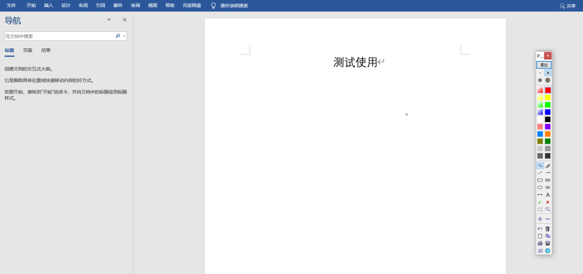Open the 文件 menu

click(11, 6)
